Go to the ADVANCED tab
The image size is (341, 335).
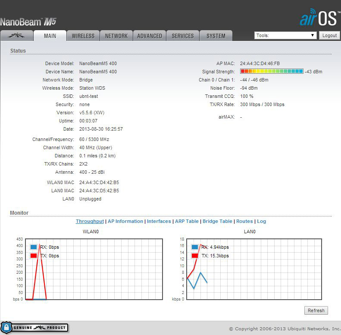coord(150,36)
